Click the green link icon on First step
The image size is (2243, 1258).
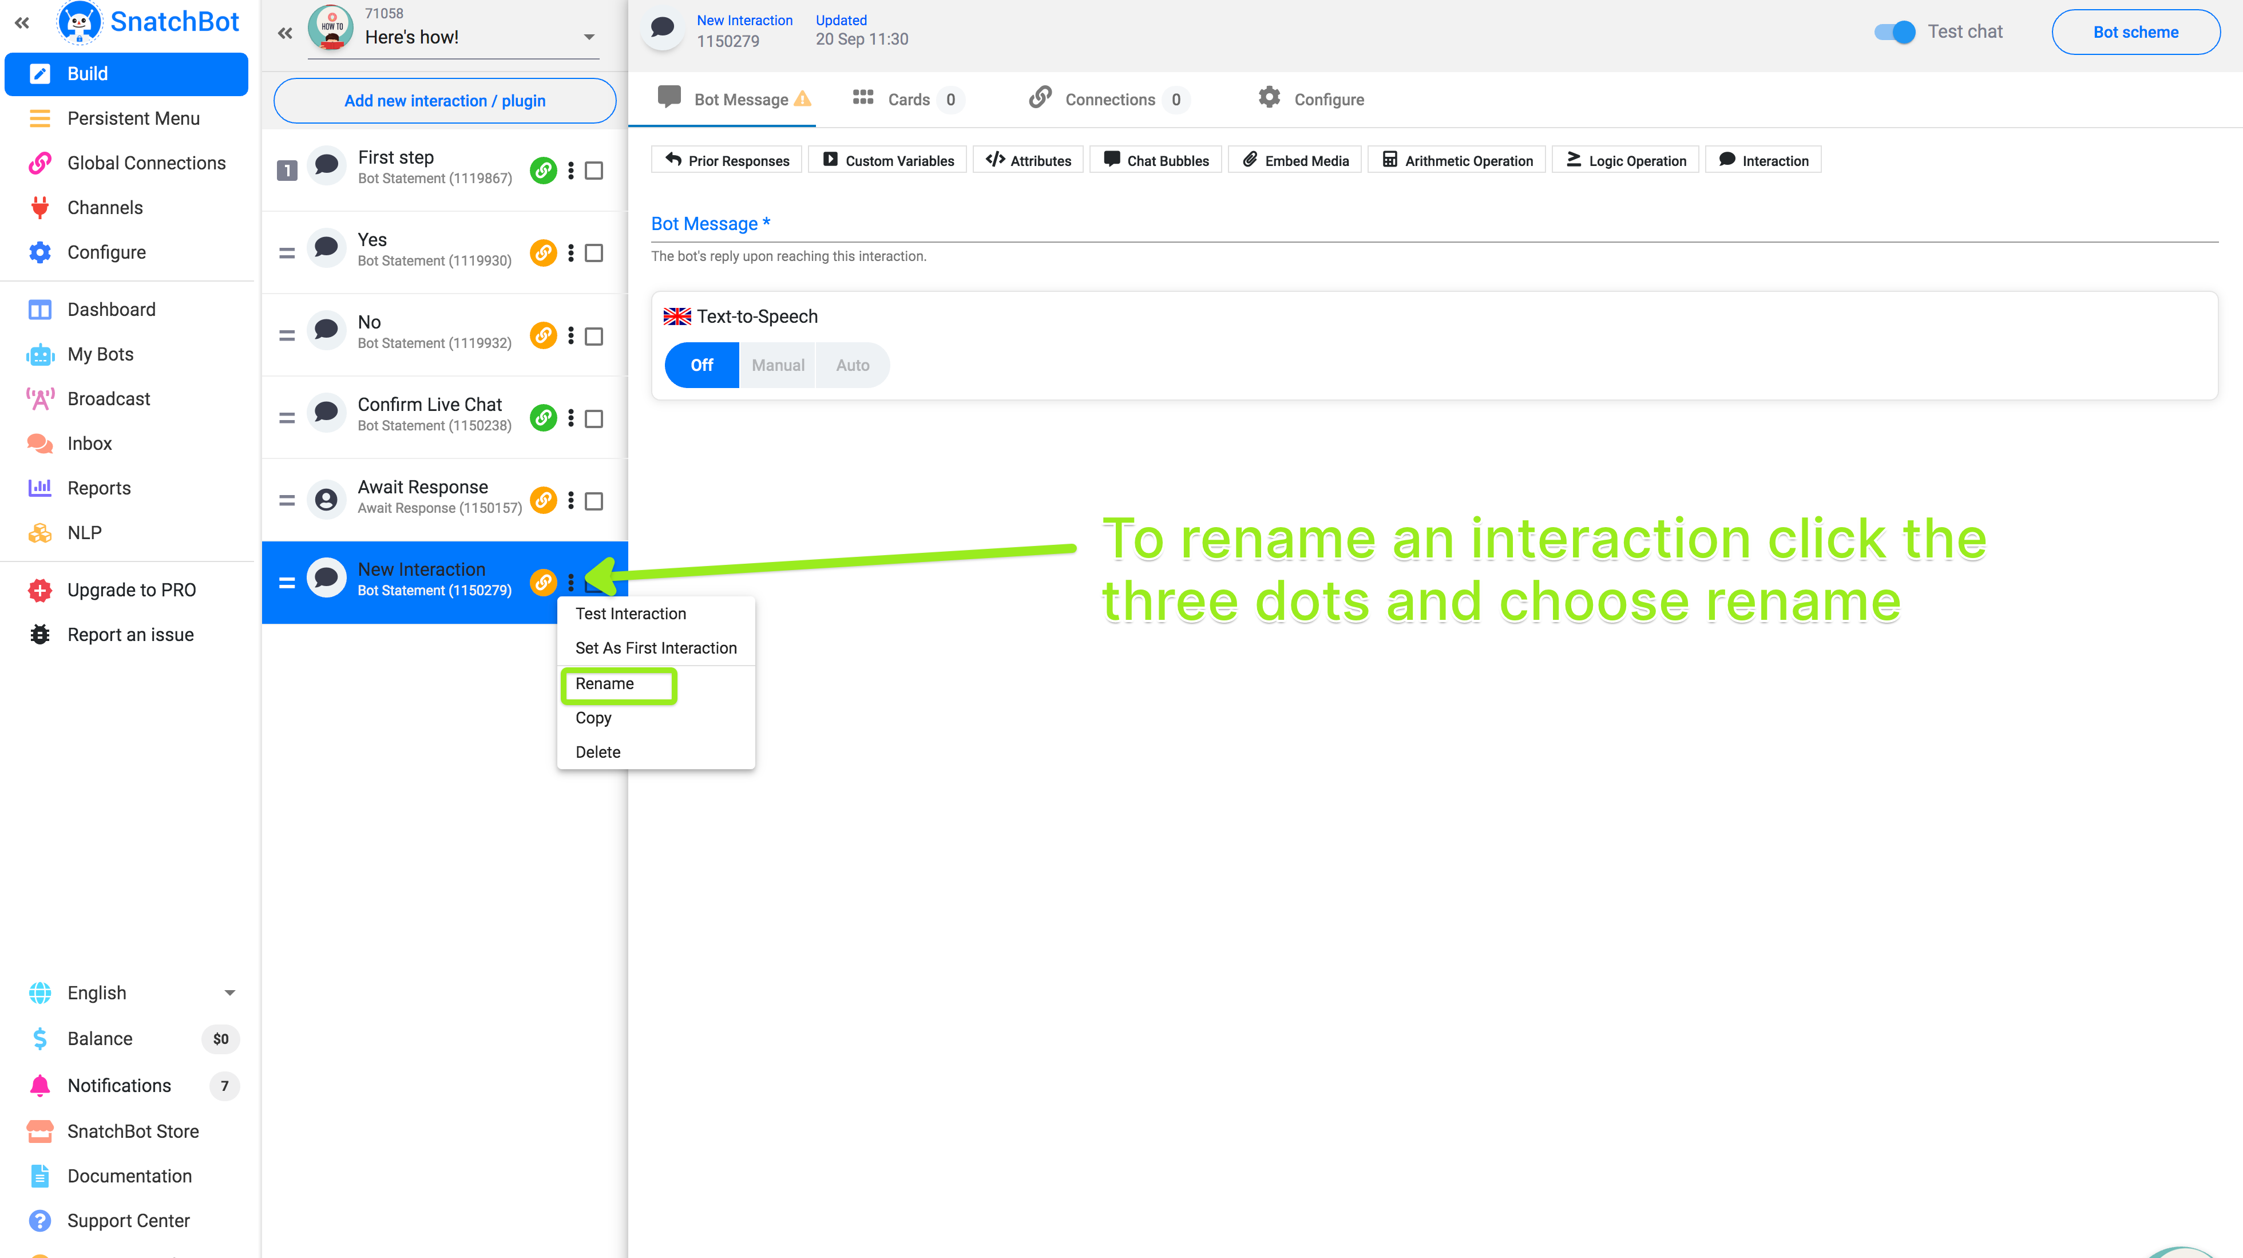pos(544,170)
